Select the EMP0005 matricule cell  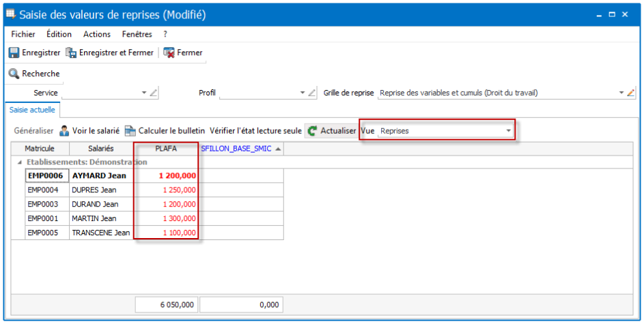[x=47, y=233]
